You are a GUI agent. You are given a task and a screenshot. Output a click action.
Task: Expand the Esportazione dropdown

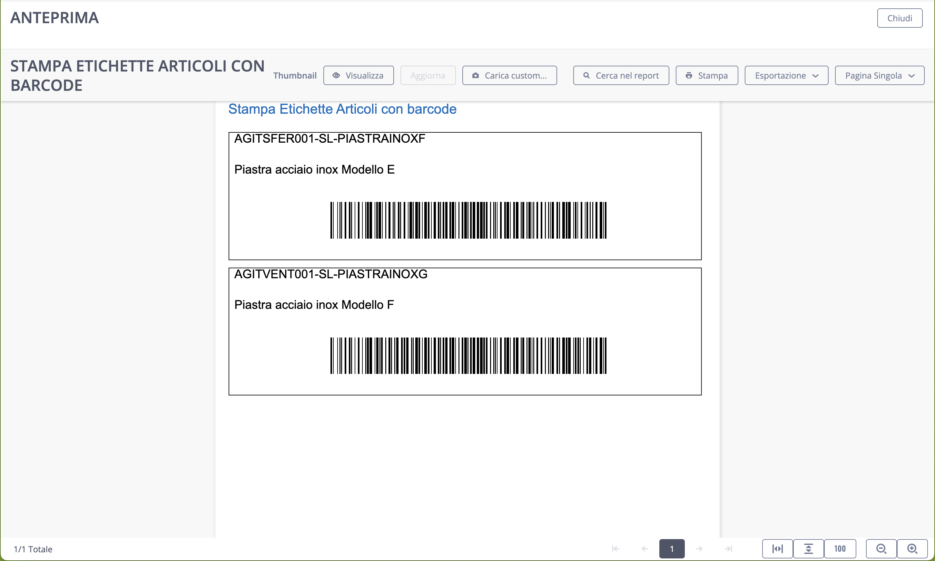pos(786,76)
